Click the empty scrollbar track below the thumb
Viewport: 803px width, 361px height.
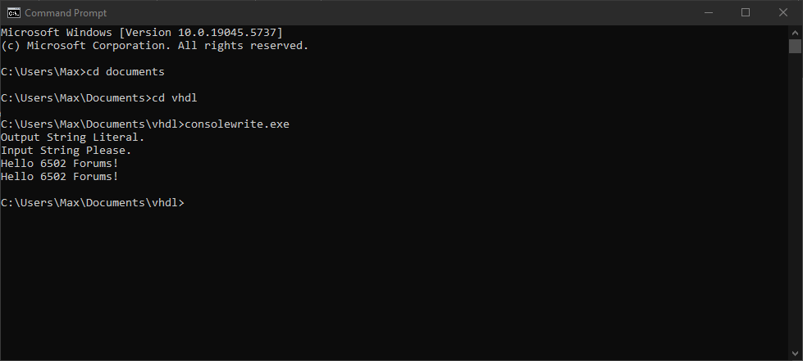coord(795,205)
